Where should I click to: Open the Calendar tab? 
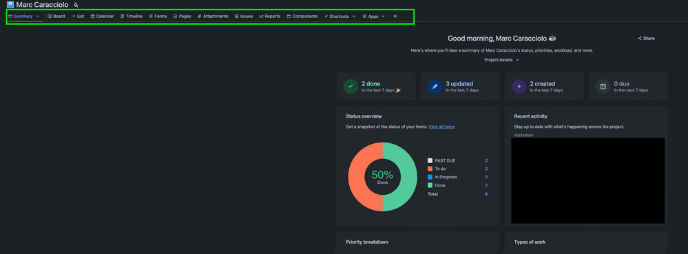102,17
